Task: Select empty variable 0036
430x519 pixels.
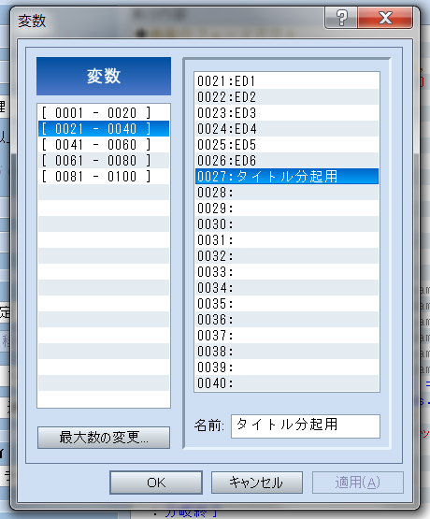Action: tap(287, 320)
